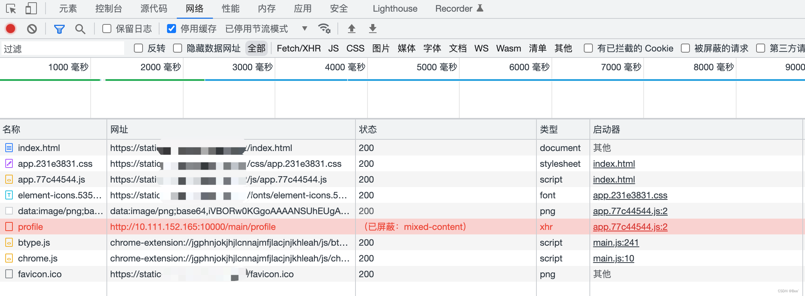Select the blocked mixed-content status cell
The width and height of the screenshot is (805, 296).
446,227
